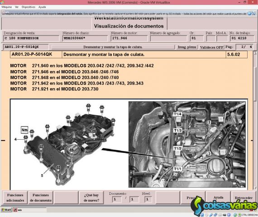Click the Gr. field showing 01
Image resolution: width=258 pixels, height=217 pixels.
click(x=196, y=38)
